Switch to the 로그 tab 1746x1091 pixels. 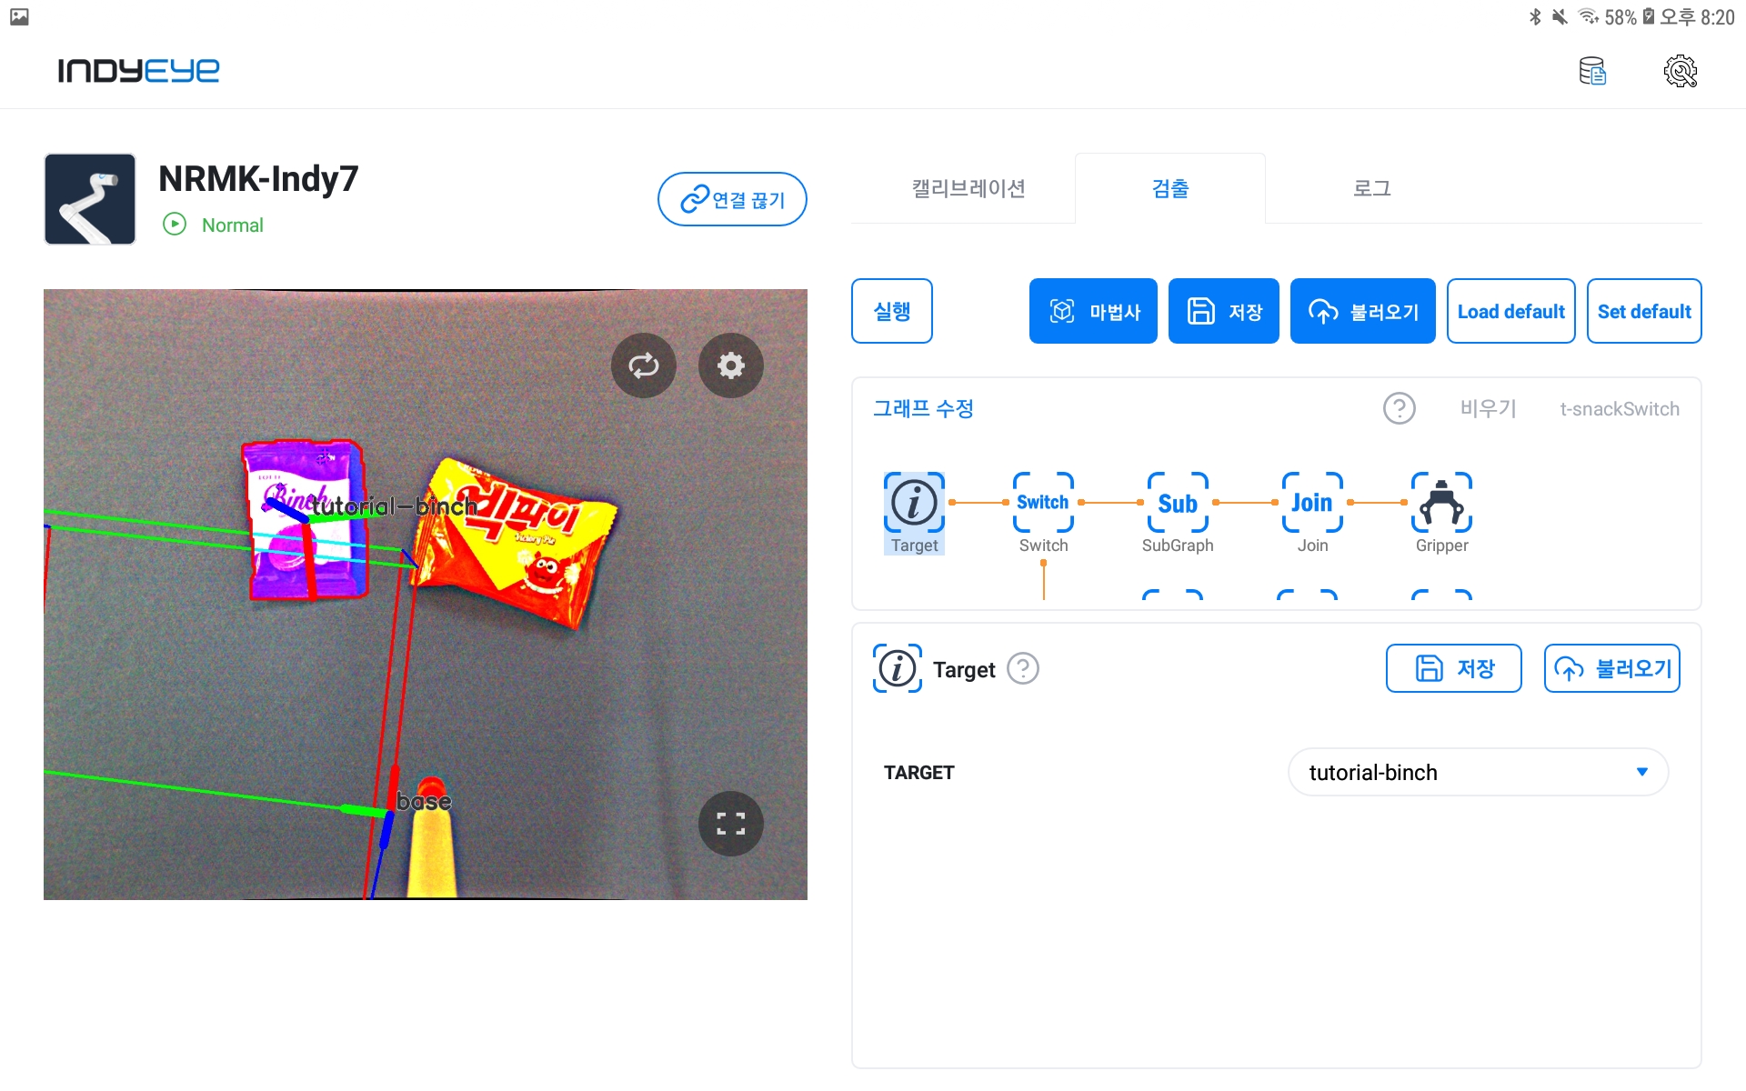click(1371, 188)
